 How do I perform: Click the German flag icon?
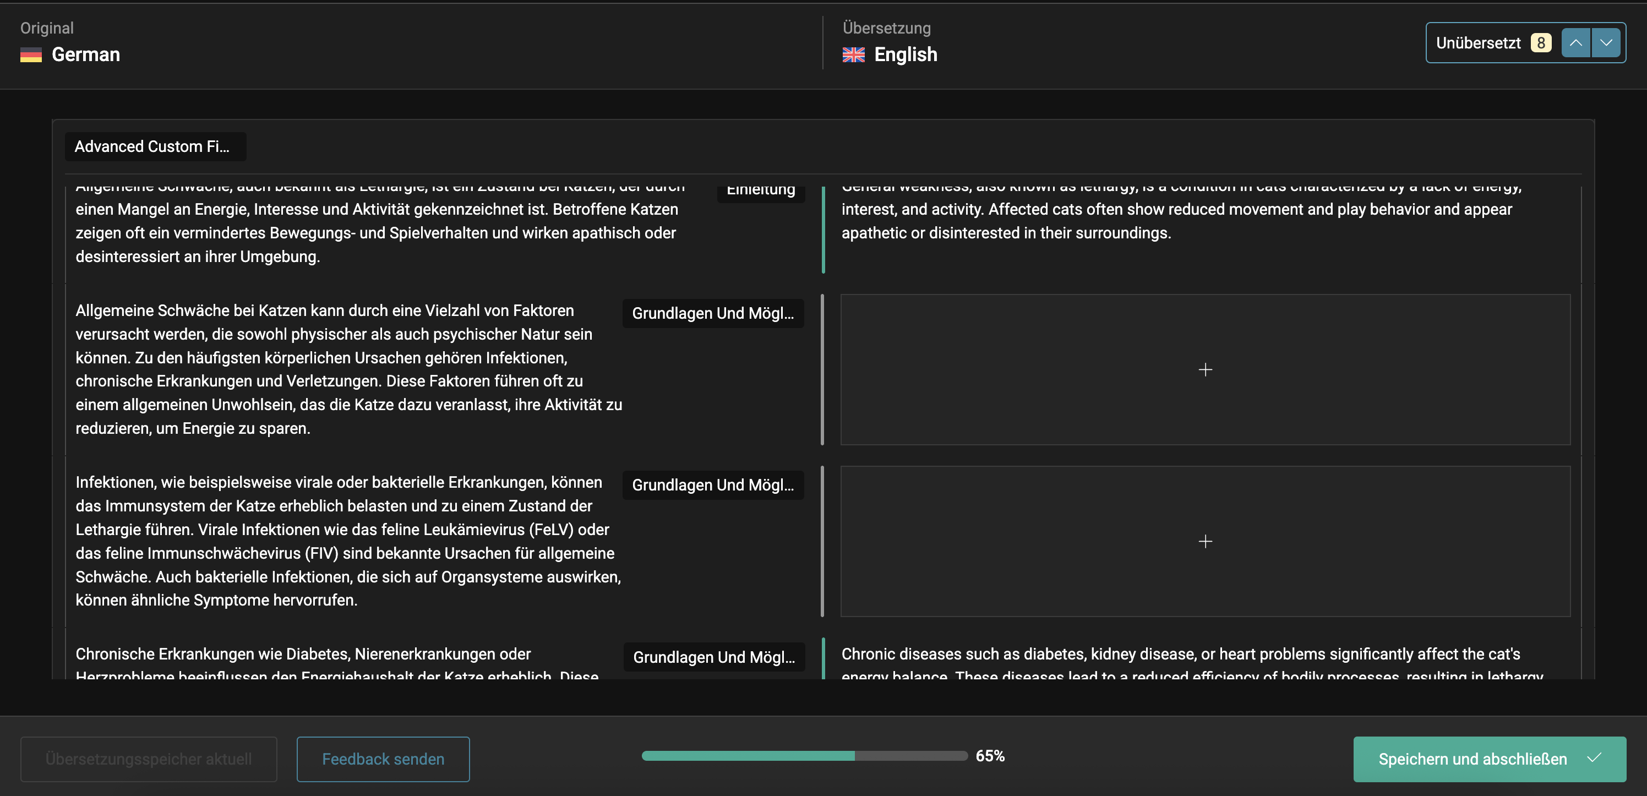click(31, 55)
